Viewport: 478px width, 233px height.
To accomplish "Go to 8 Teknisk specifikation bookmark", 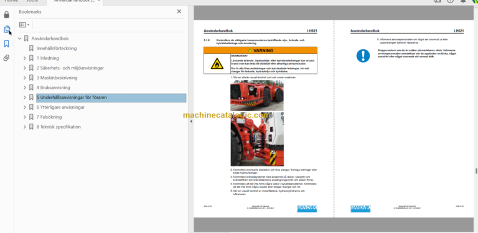I will (x=59, y=127).
